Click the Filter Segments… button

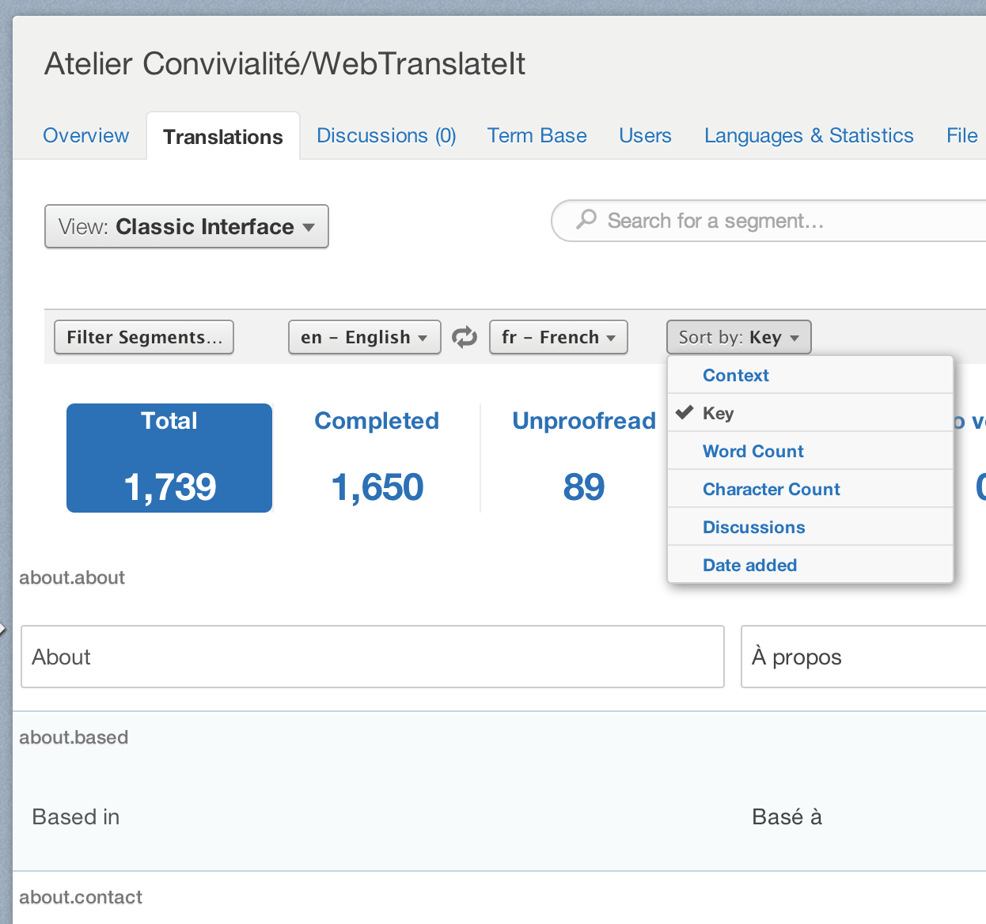tap(144, 337)
